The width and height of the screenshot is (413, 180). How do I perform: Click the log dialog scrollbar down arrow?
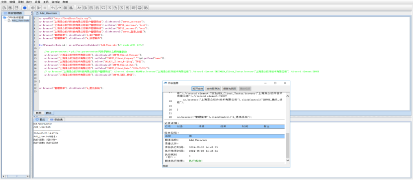pos(287,160)
